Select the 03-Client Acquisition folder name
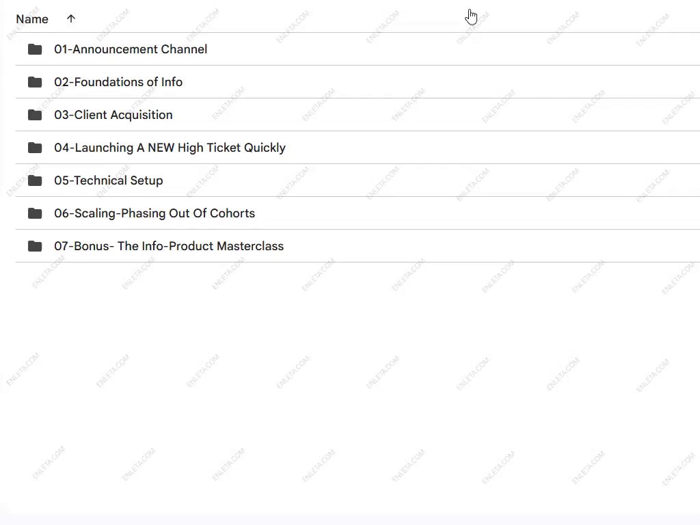Screen dimensions: 700x525 (x=113, y=115)
